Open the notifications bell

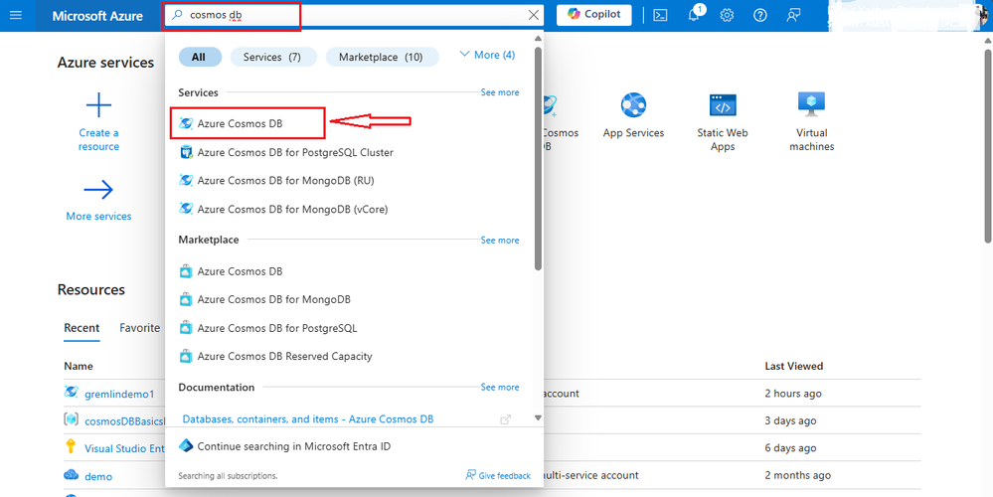pos(694,15)
